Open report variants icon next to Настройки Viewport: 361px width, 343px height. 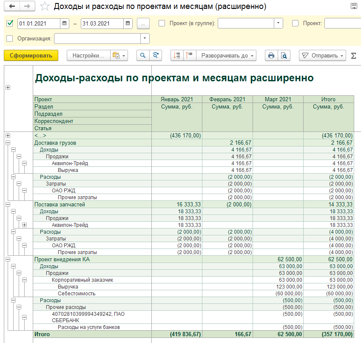tap(119, 55)
